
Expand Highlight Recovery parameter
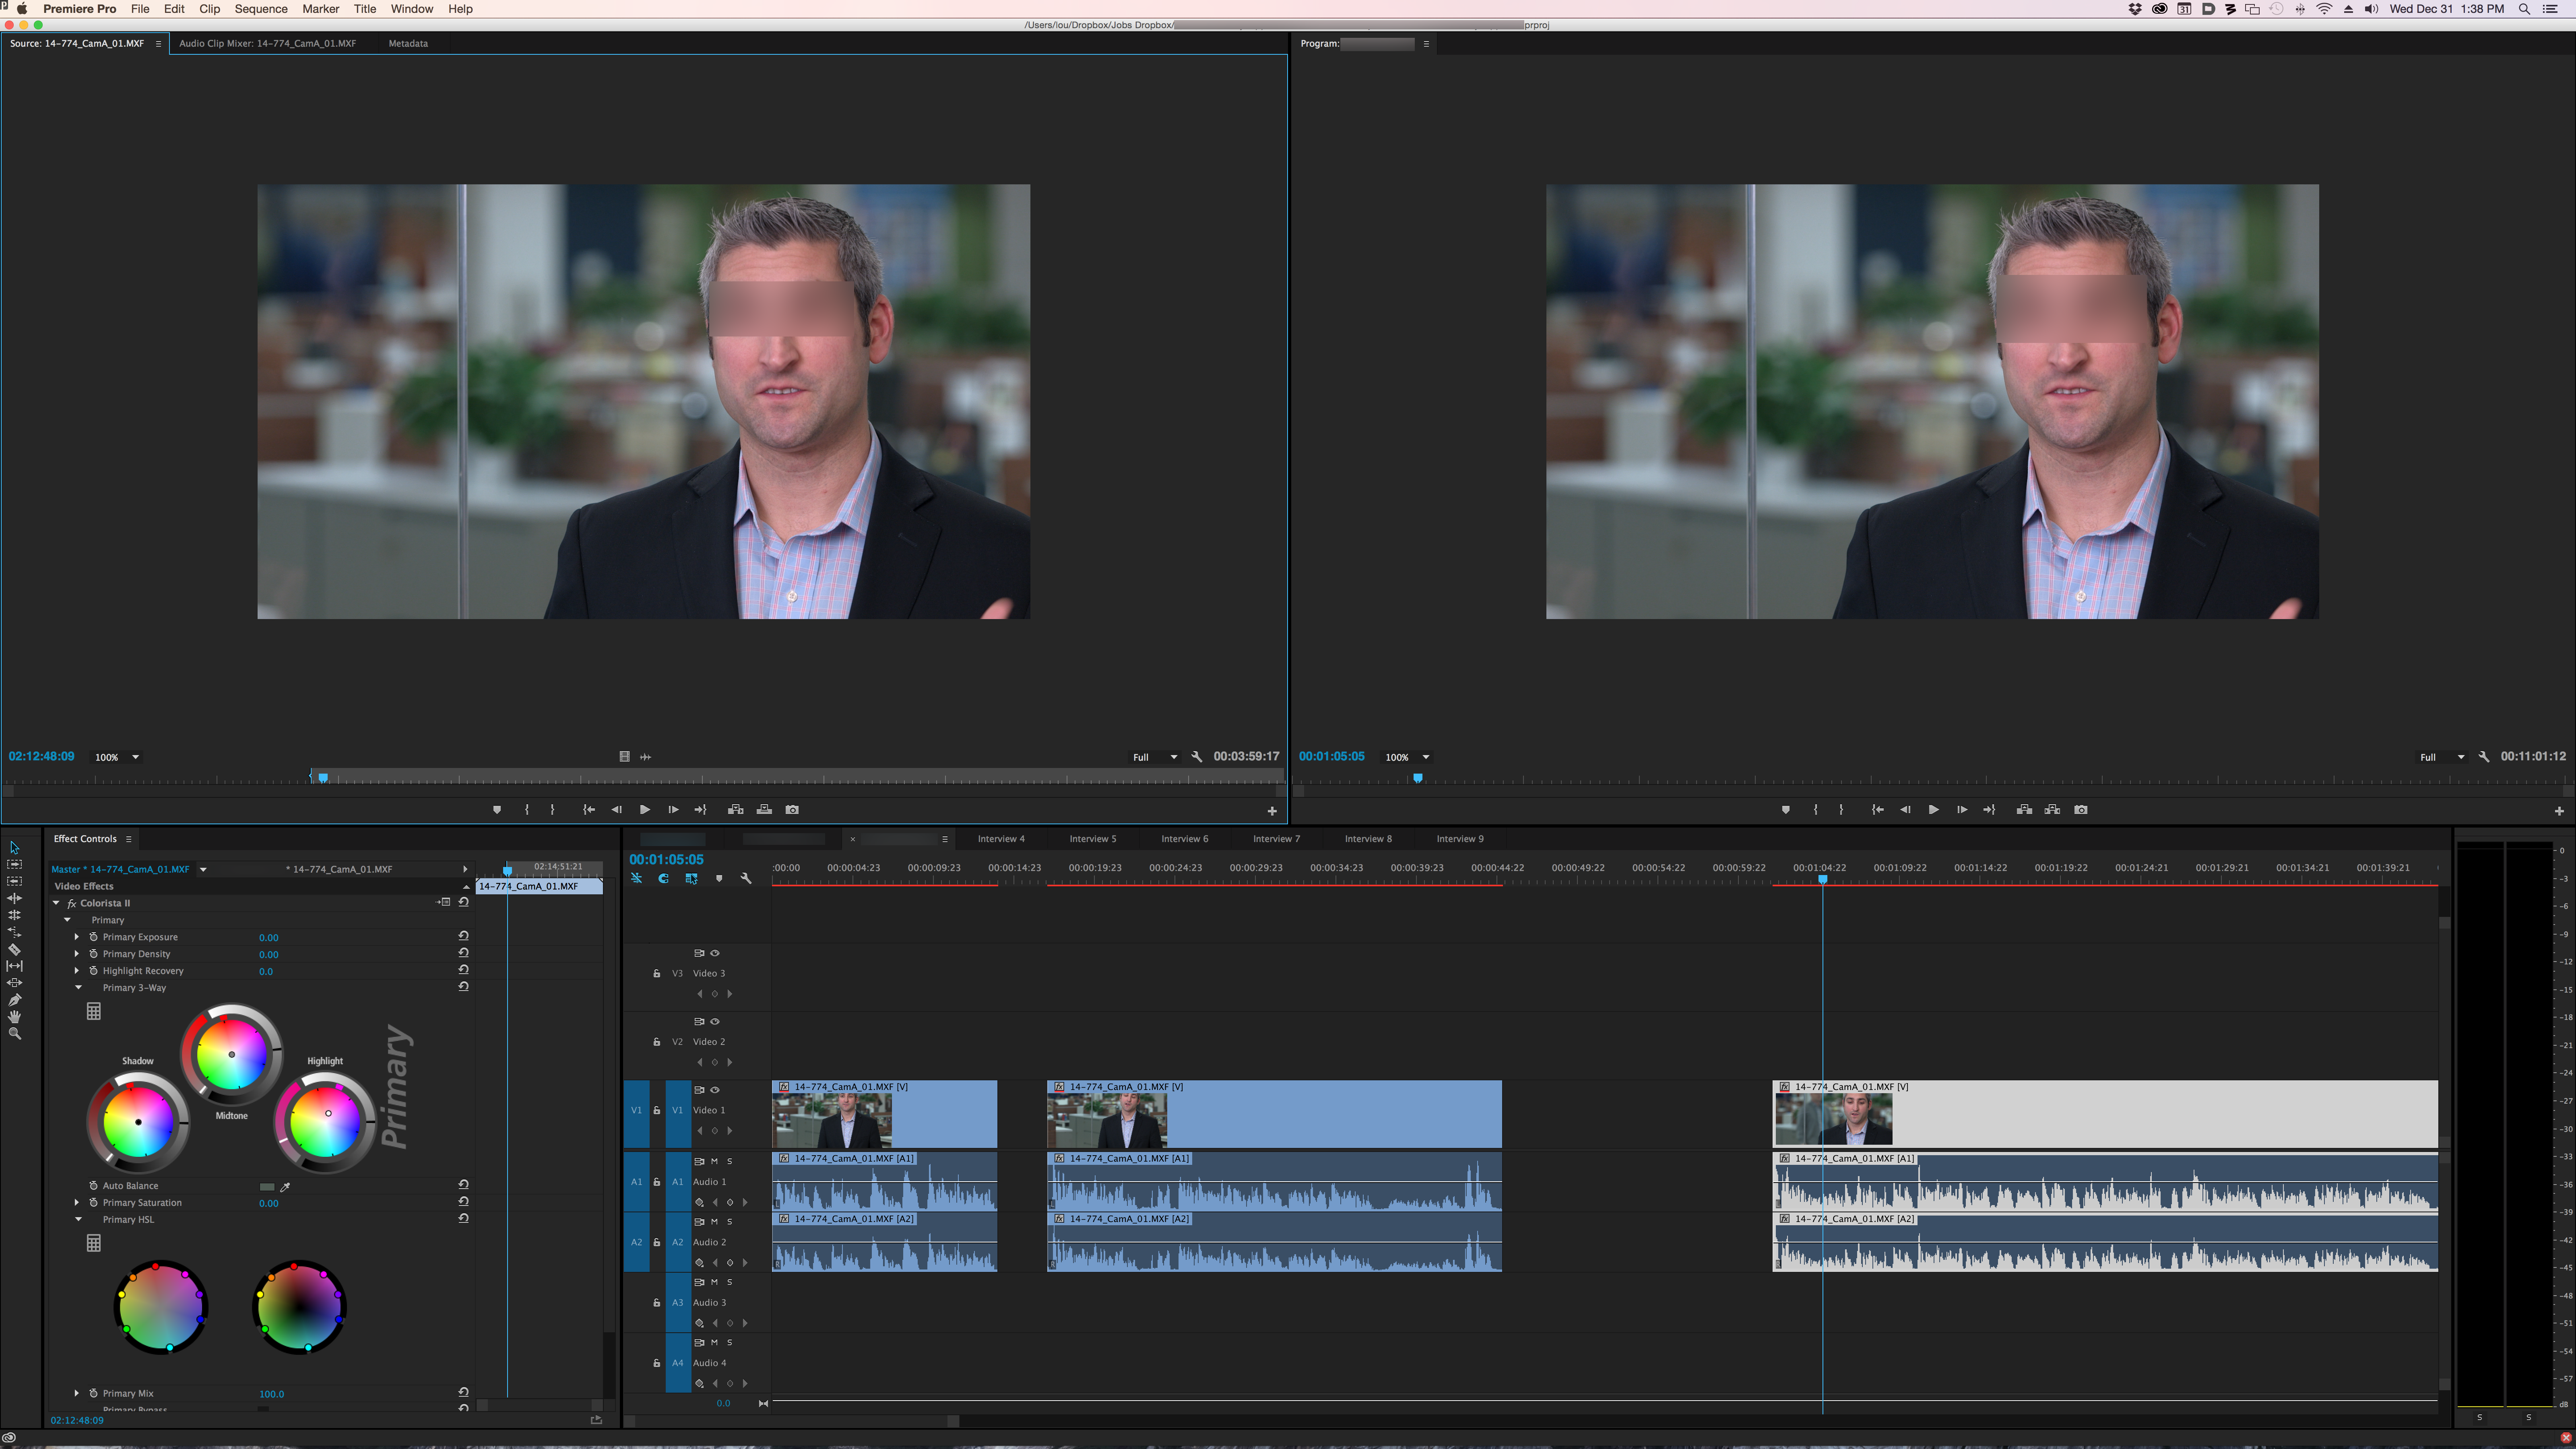pos(76,971)
